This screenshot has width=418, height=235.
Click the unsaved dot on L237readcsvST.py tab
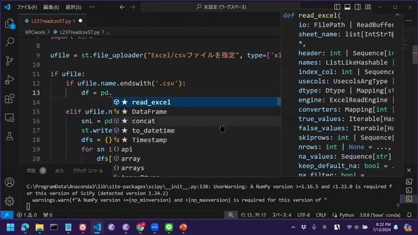coord(80,20)
